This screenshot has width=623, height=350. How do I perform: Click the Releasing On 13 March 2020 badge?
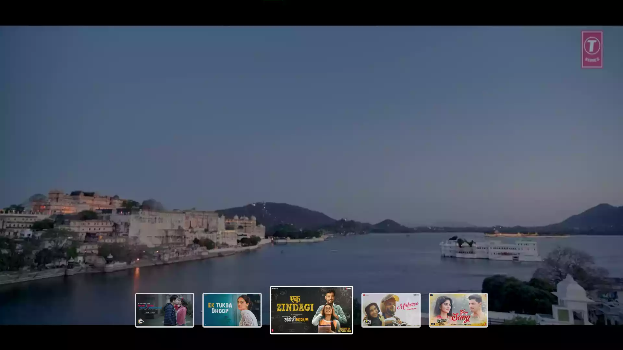[345, 330]
